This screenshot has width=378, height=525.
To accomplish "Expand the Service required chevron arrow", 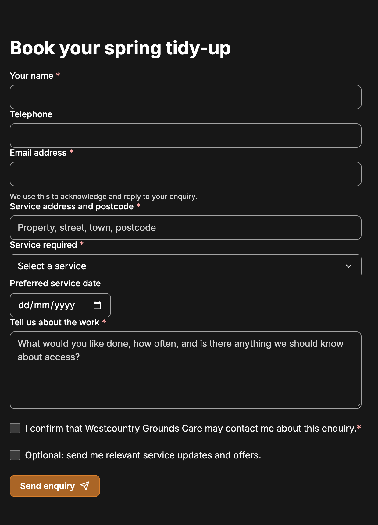I will point(349,266).
